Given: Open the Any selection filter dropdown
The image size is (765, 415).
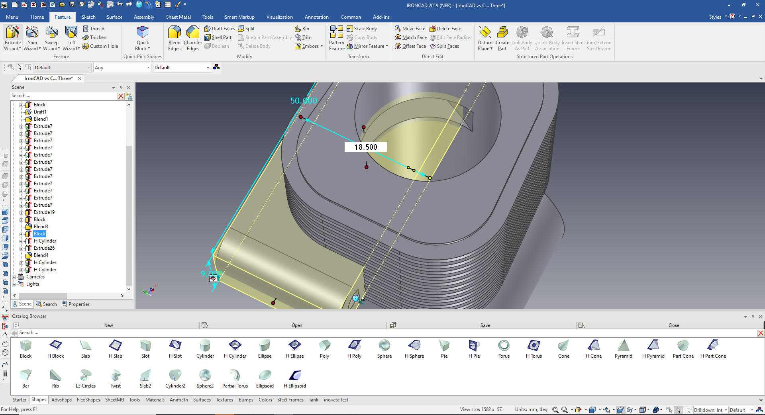Looking at the screenshot, I should (148, 68).
